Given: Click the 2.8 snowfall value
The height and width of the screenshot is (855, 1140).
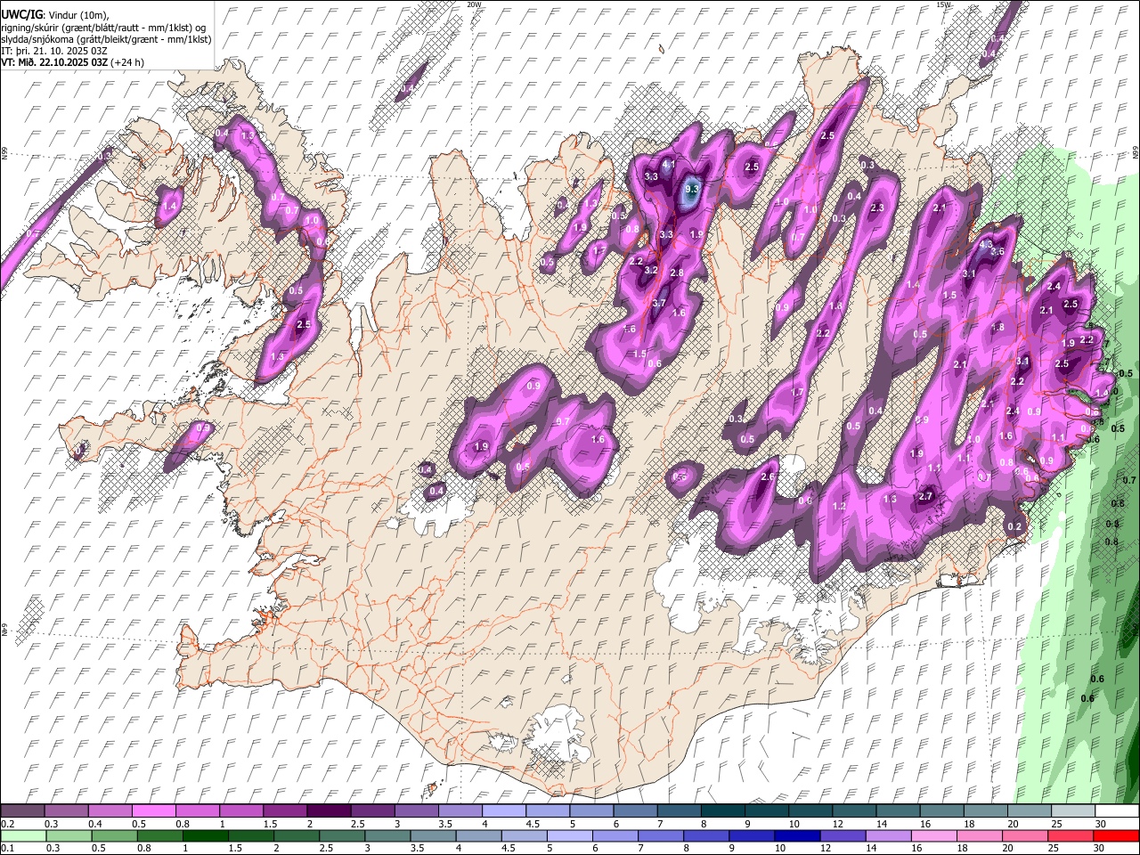Looking at the screenshot, I should (x=676, y=273).
